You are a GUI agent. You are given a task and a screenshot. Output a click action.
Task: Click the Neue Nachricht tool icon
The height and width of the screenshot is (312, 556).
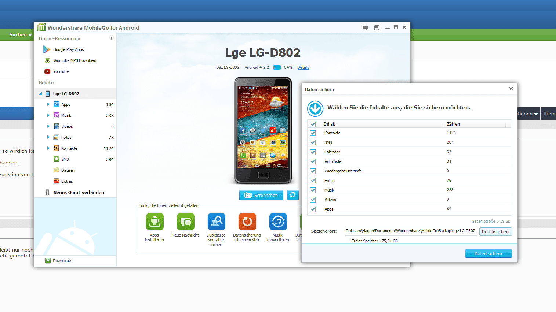(185, 222)
